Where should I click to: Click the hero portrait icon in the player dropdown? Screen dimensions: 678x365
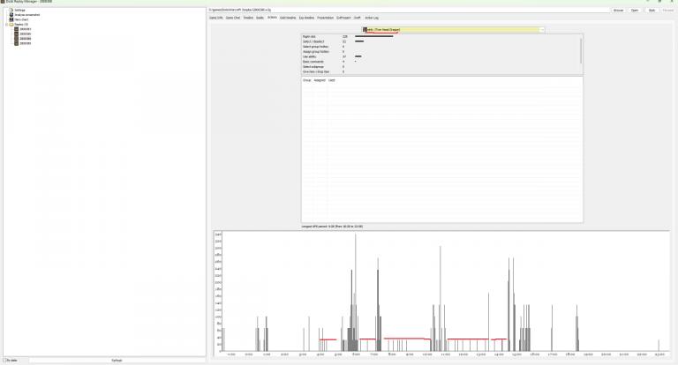(x=365, y=30)
